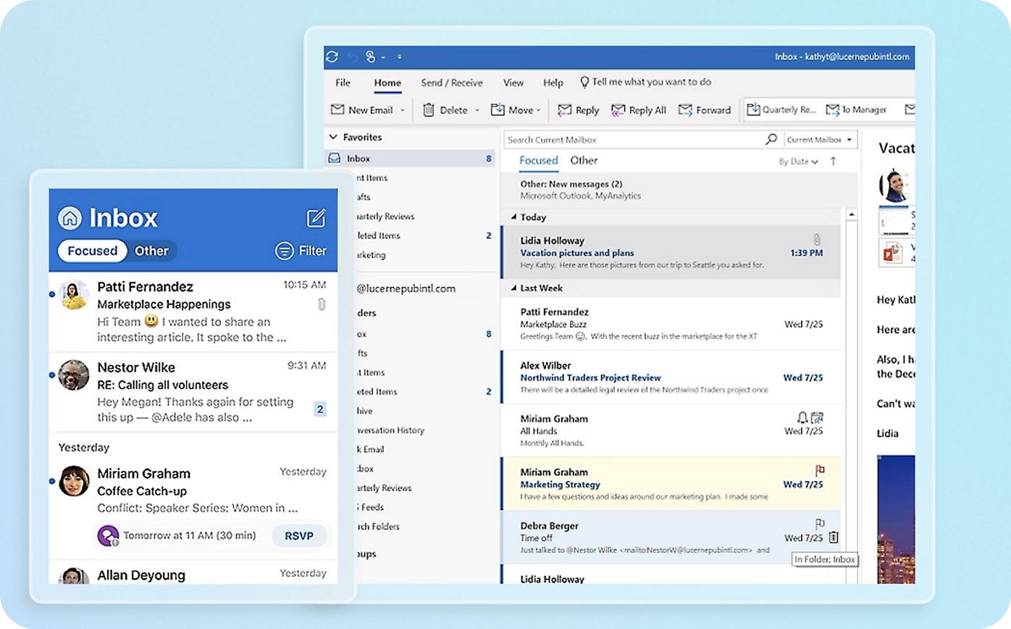Click the search magnifier icon
The image size is (1011, 629).
[x=771, y=139]
